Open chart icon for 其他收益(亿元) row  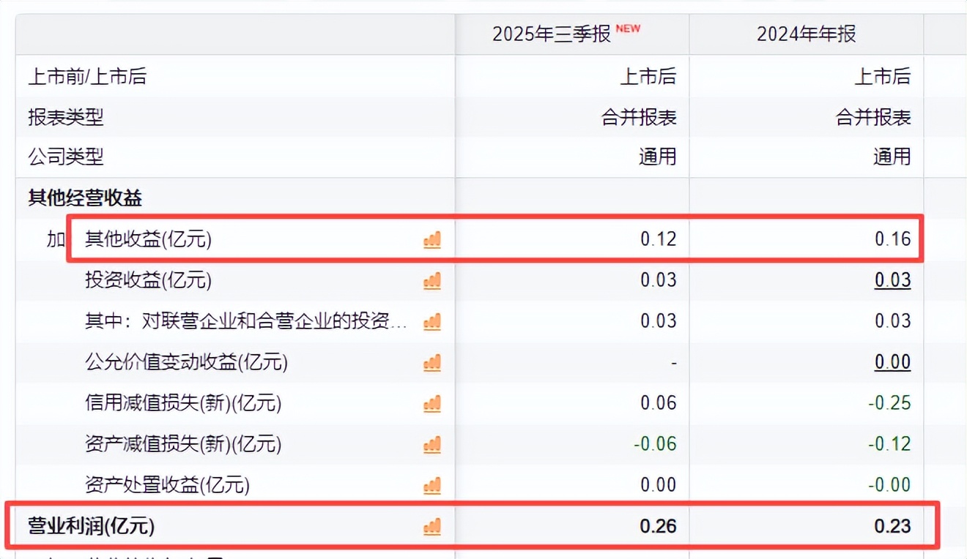(432, 239)
